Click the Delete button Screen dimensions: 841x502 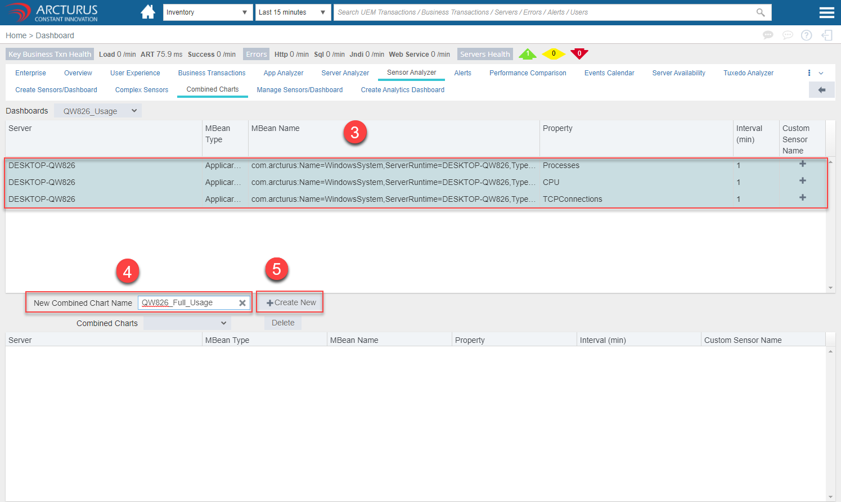pyautogui.click(x=283, y=323)
